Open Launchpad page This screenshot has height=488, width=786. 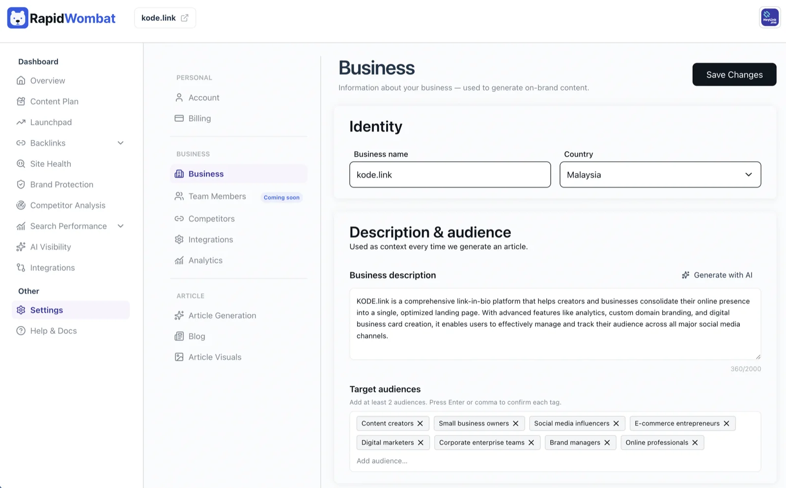[51, 122]
